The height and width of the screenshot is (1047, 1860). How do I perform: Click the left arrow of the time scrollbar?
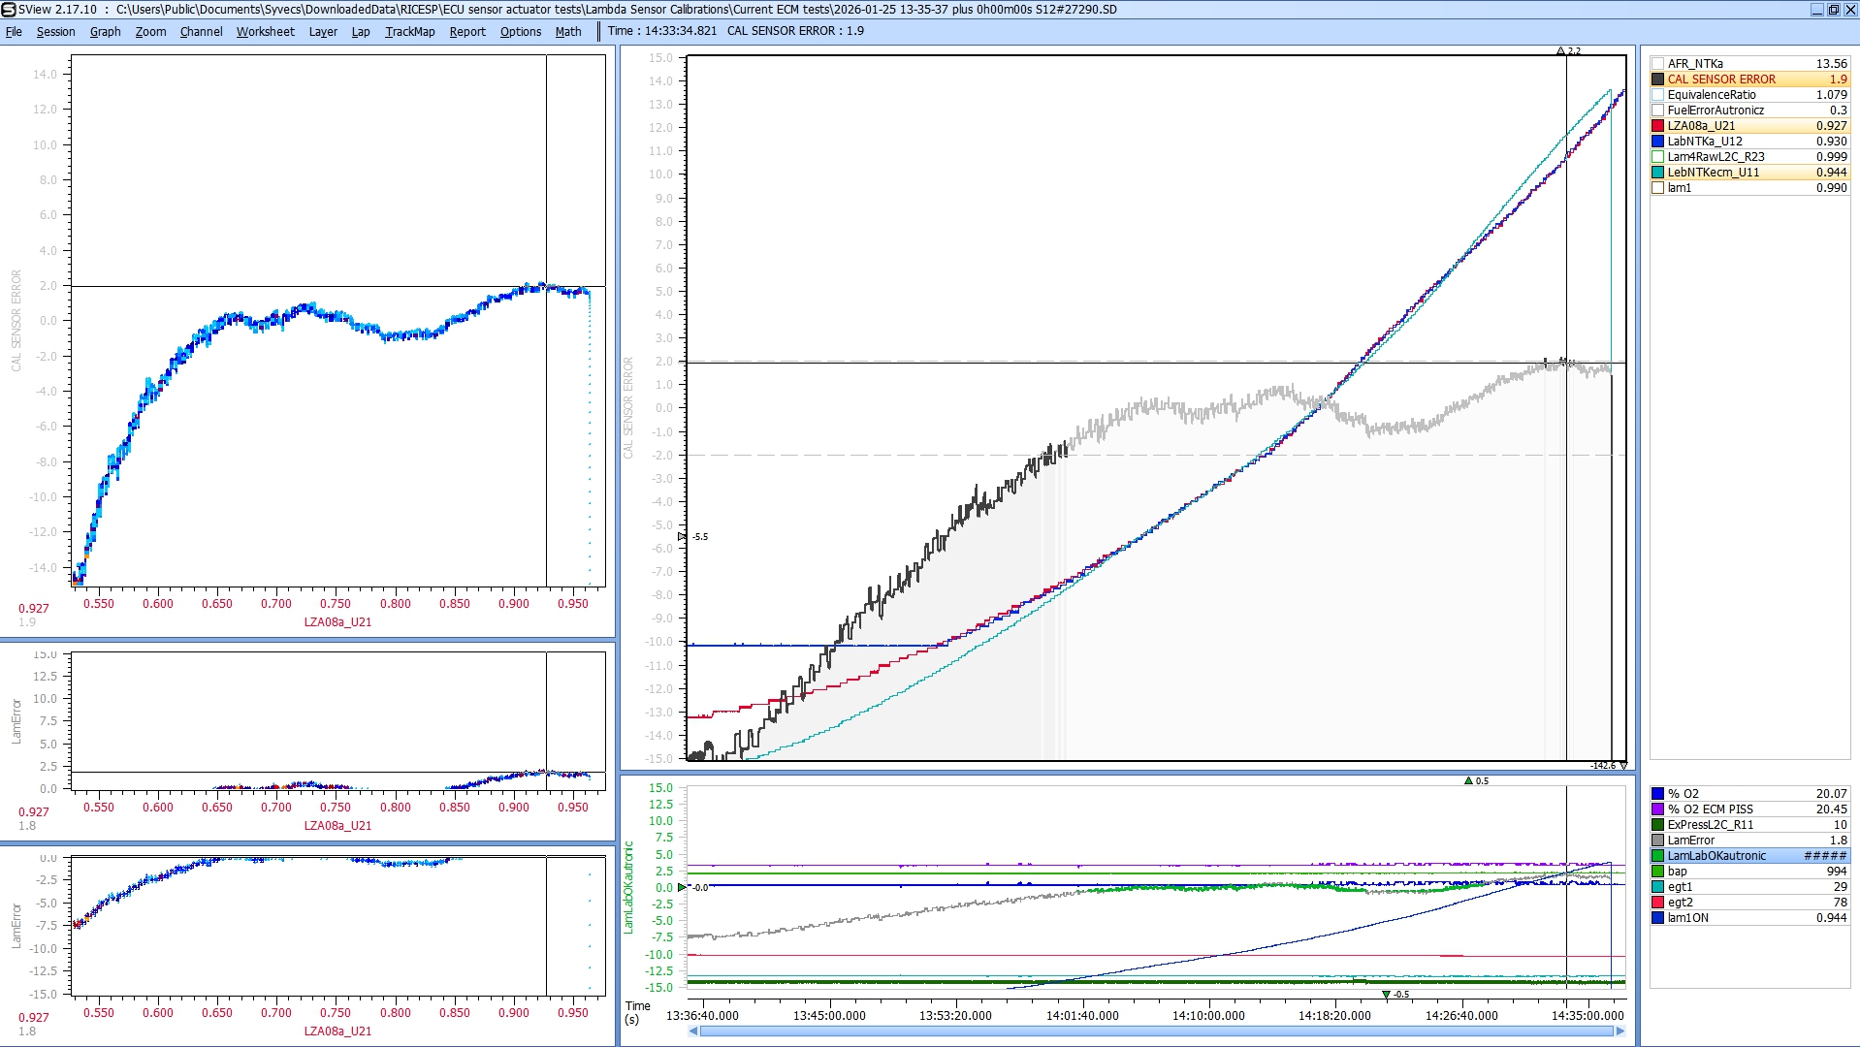tap(692, 1031)
